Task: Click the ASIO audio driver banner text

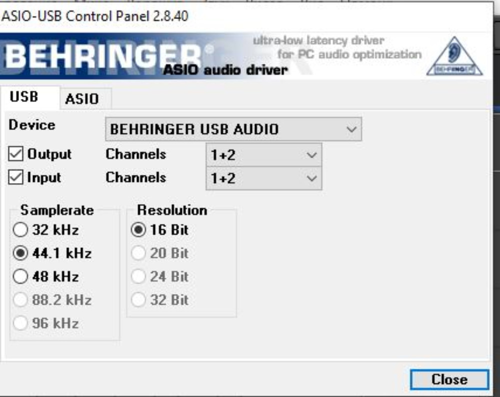Action: pyautogui.click(x=225, y=70)
